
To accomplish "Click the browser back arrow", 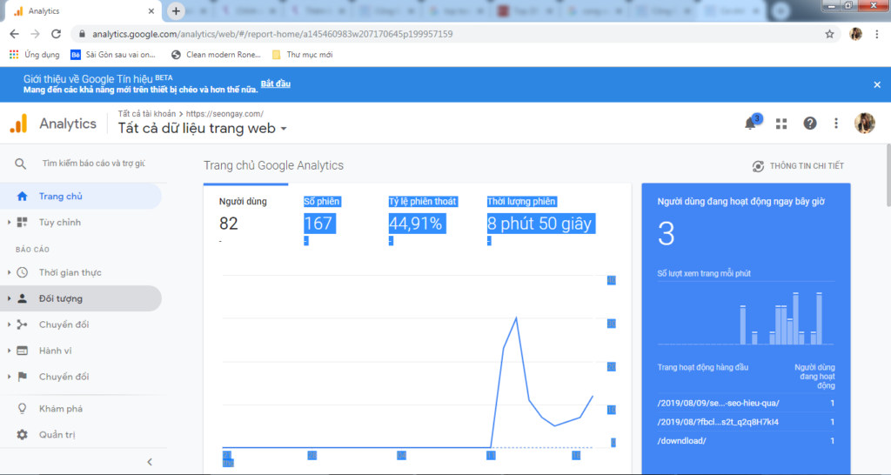I will click(14, 34).
